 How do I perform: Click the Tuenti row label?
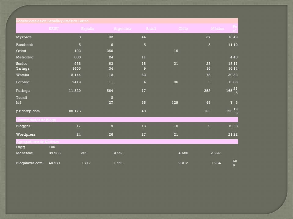tap(21, 98)
